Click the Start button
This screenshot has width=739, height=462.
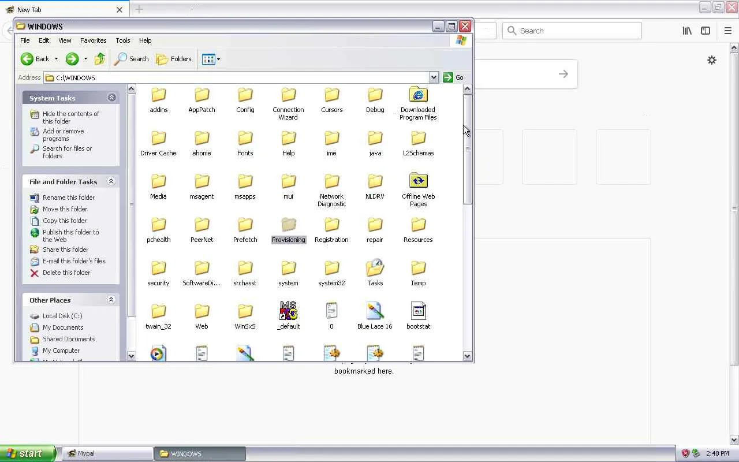click(28, 453)
